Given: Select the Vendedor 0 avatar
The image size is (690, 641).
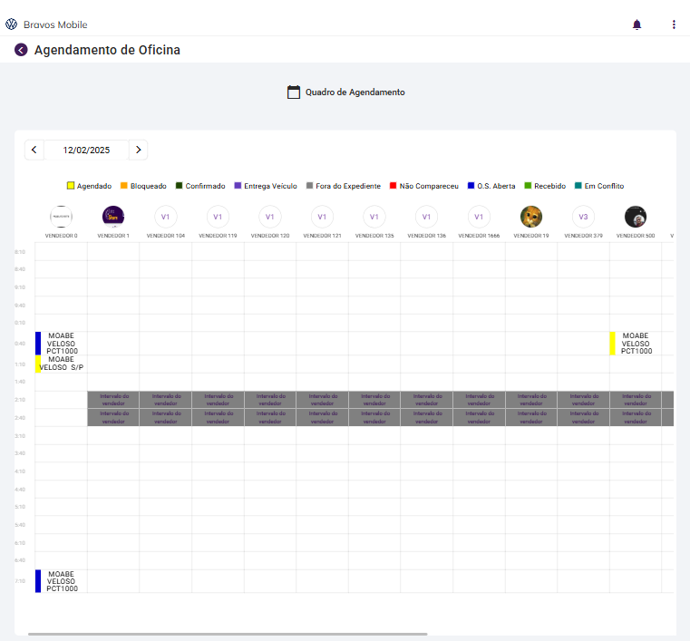Looking at the screenshot, I should pyautogui.click(x=61, y=217).
